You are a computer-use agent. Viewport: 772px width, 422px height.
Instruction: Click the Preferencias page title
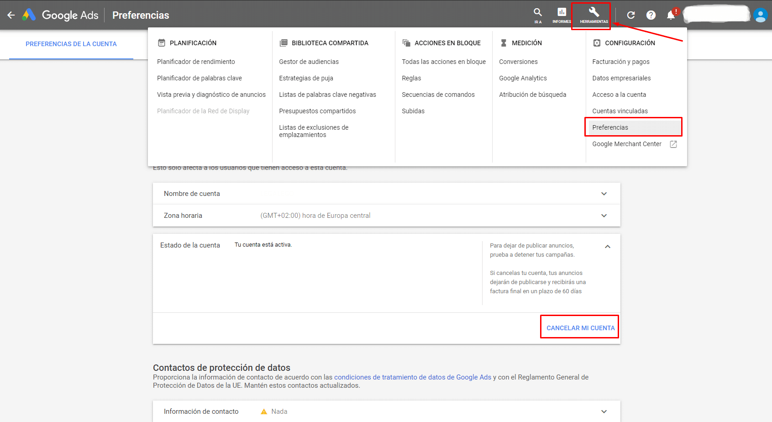point(141,15)
